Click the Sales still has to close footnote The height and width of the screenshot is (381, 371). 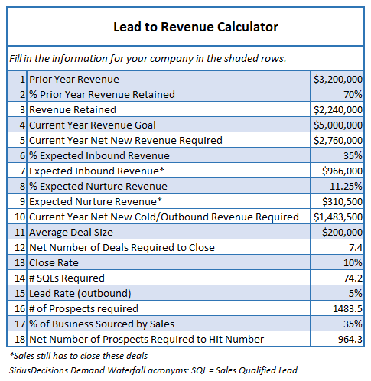(x=79, y=356)
